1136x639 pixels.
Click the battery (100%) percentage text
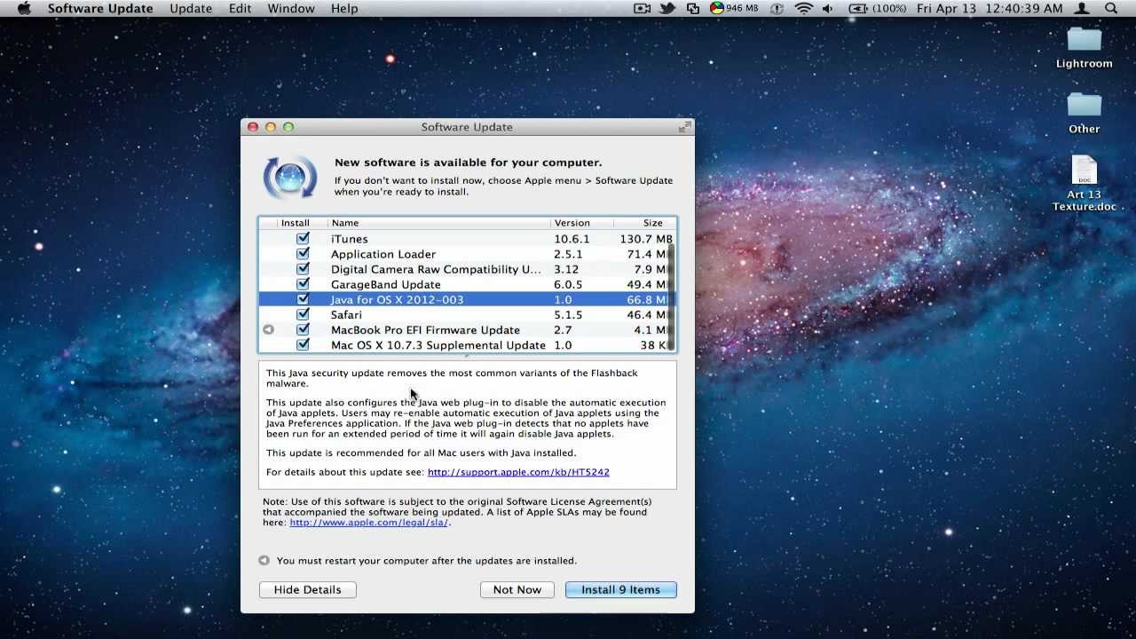[x=890, y=8]
